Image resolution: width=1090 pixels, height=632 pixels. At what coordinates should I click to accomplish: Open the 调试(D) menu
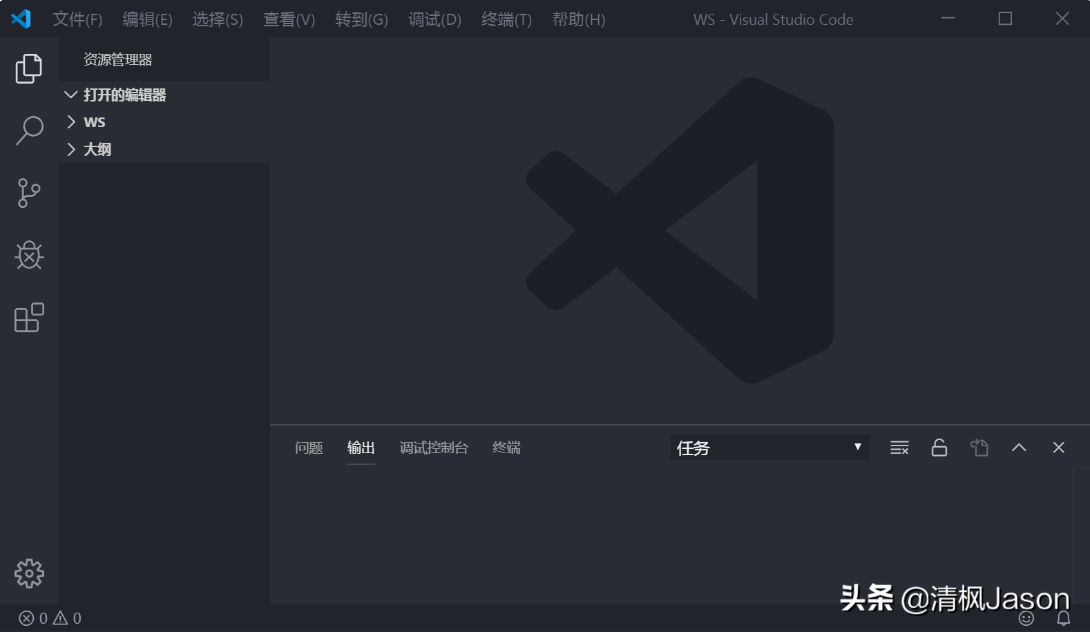[434, 19]
